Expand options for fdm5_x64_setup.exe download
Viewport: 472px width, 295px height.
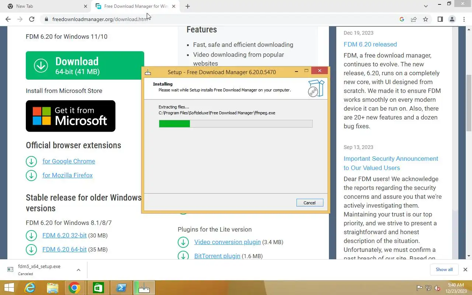79,270
